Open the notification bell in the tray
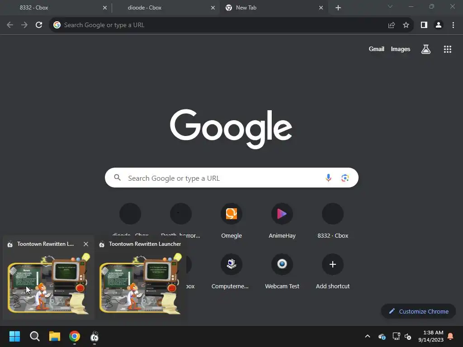 (451, 336)
